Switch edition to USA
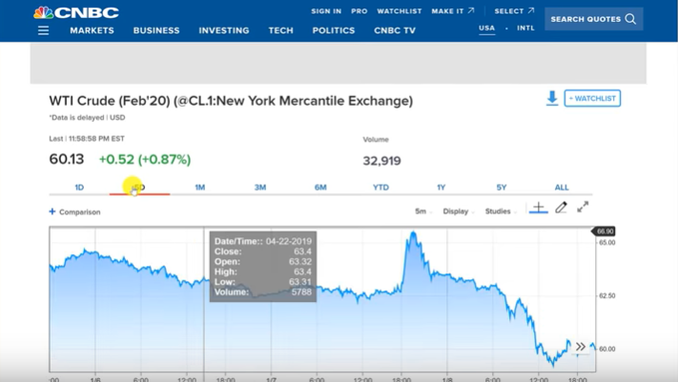The height and width of the screenshot is (382, 678). click(x=486, y=29)
